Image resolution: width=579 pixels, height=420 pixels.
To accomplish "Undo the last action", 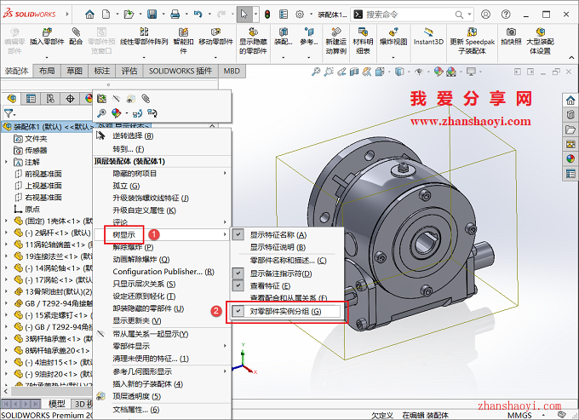I will [x=198, y=14].
